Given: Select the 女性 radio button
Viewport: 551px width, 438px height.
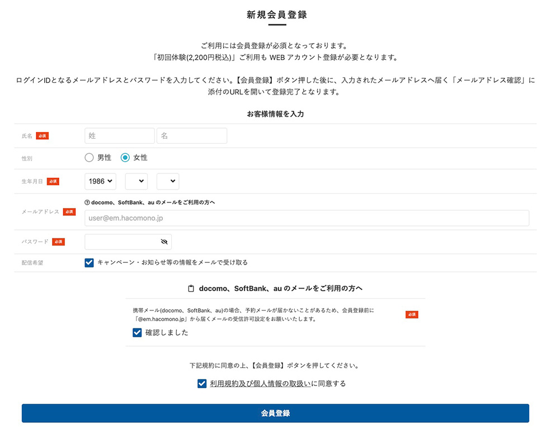Looking at the screenshot, I should click(125, 158).
